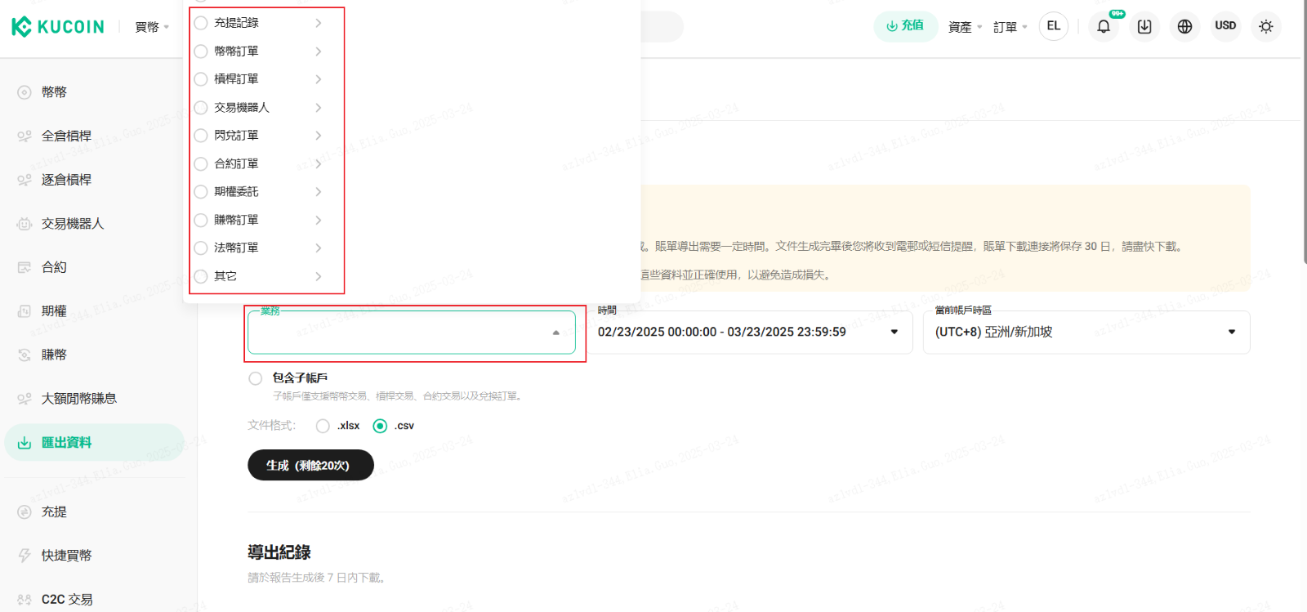Select the .csv file format

(x=380, y=426)
